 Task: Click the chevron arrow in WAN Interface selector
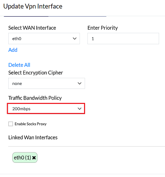click(74, 39)
